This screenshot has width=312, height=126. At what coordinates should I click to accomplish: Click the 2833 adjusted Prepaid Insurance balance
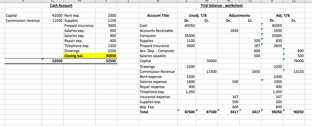tap(272, 46)
